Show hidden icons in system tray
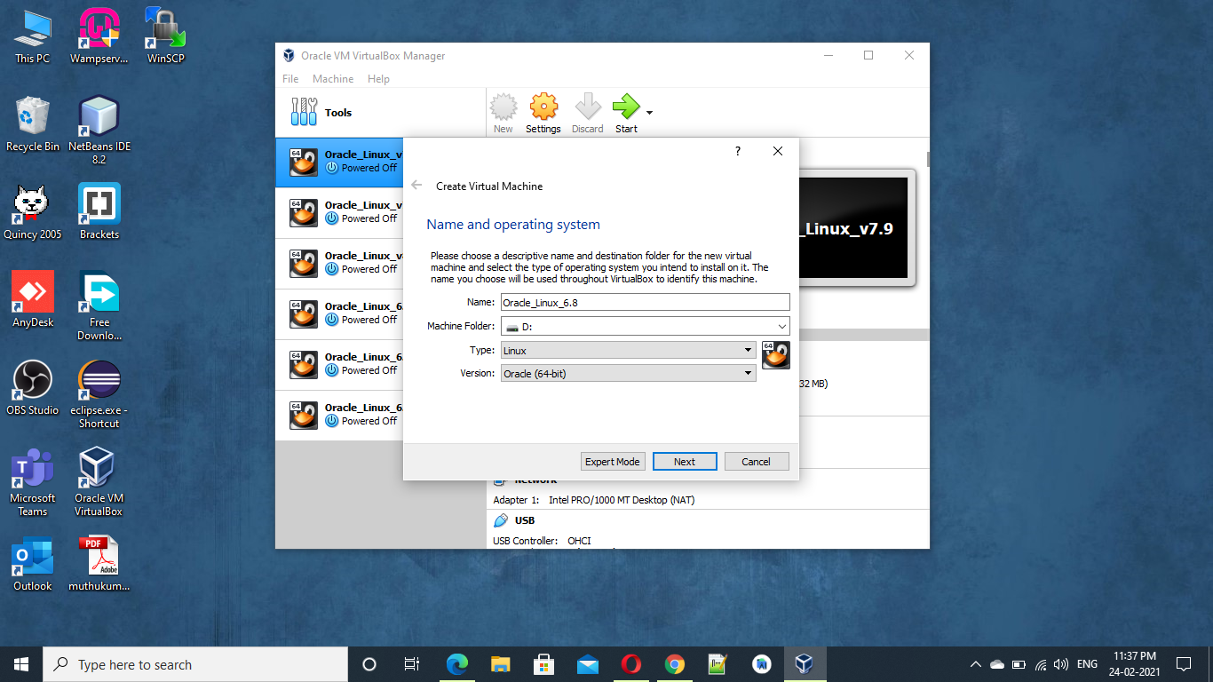 976,664
